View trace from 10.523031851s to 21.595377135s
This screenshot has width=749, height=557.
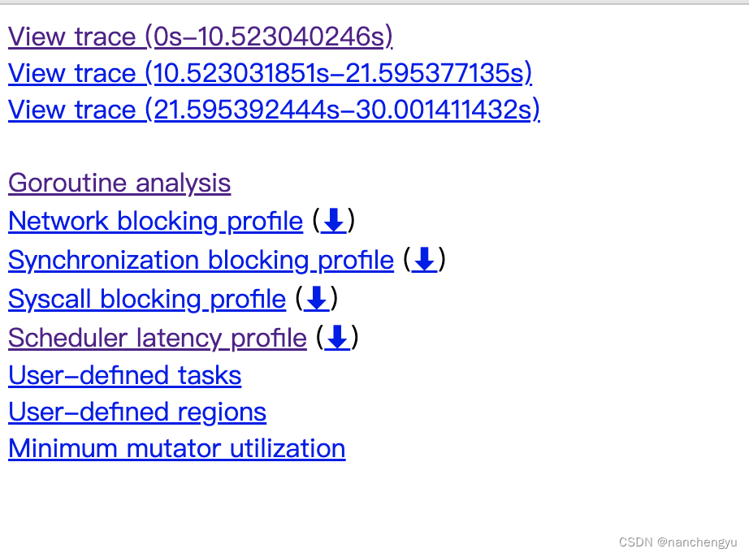pyautogui.click(x=270, y=73)
